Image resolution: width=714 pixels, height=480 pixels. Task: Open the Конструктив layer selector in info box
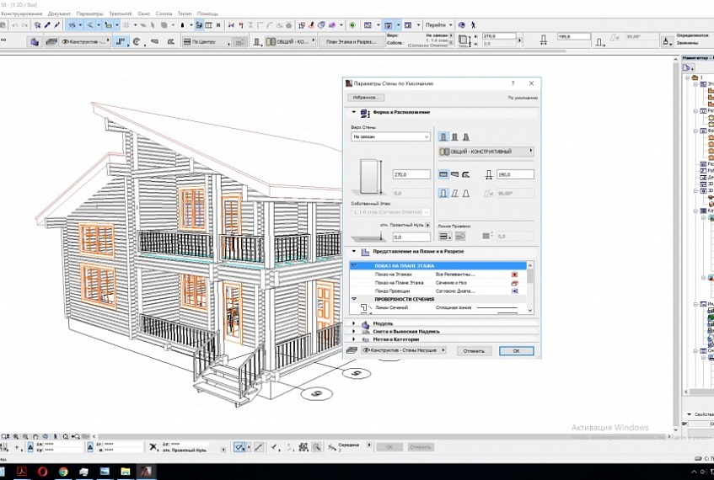coord(85,41)
